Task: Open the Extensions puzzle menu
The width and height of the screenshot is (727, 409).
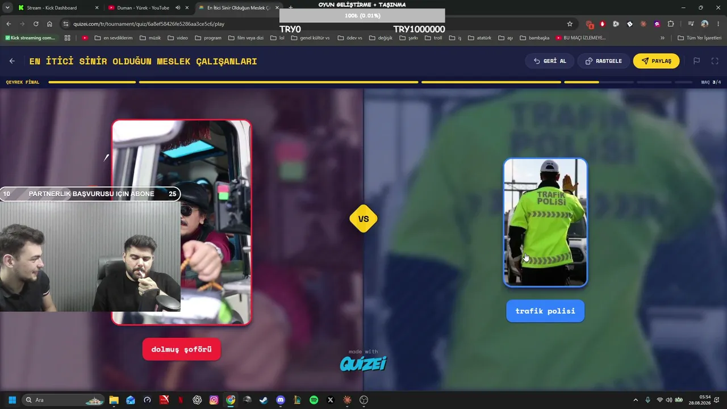Action: click(x=671, y=24)
